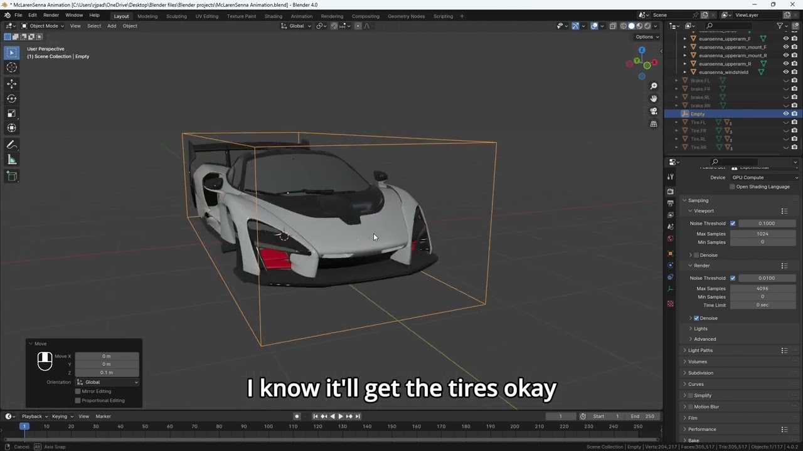Switch to Geometry Nodes workspace tab

(x=406, y=16)
